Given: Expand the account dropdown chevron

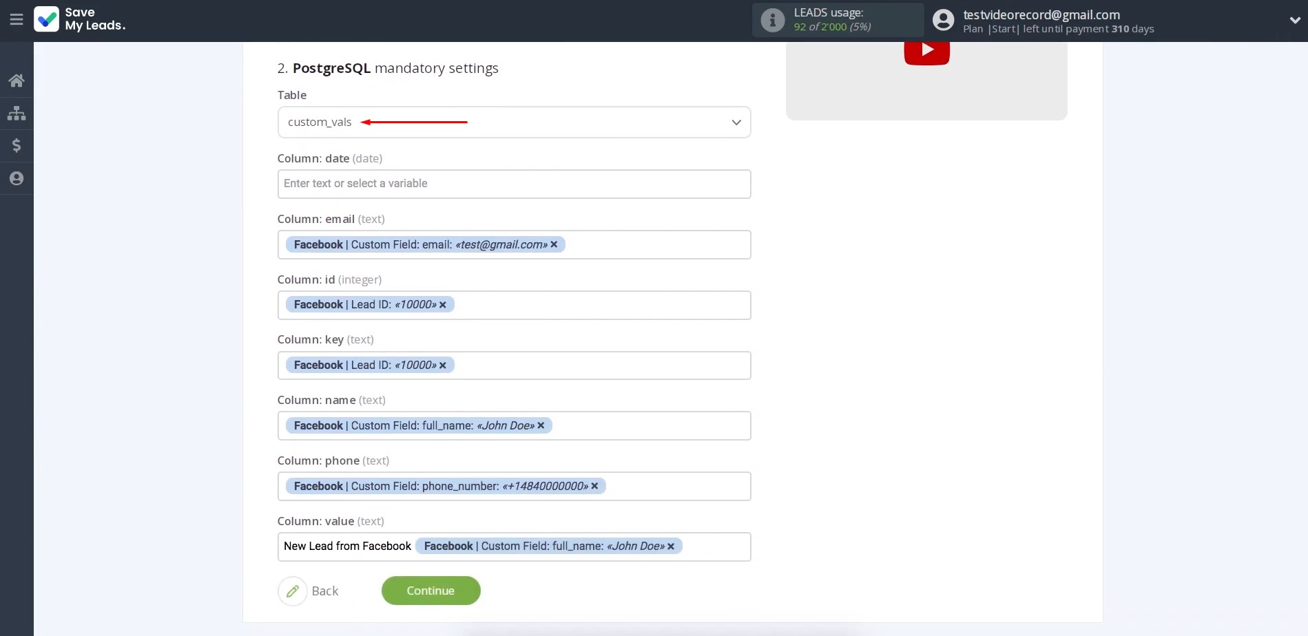Looking at the screenshot, I should point(1294,21).
